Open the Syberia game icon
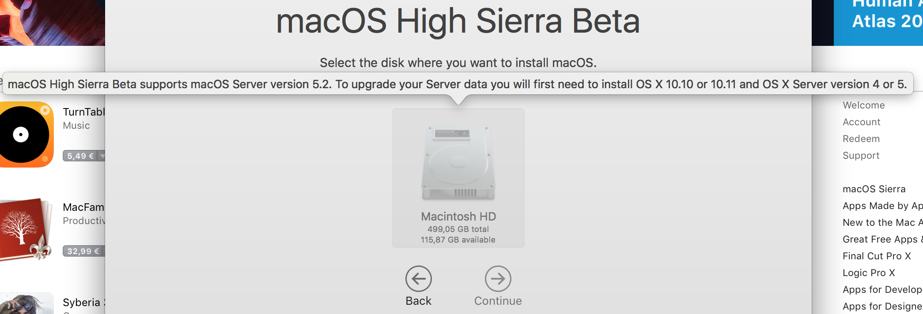923x314 pixels. [26, 303]
